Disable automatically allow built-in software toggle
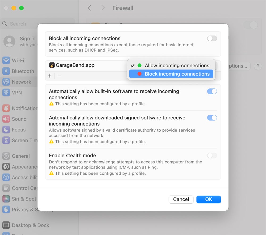Screen dimensions: 266x235 (212, 91)
